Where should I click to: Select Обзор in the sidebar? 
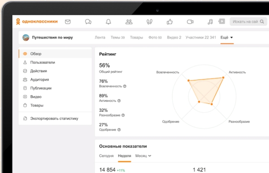click(x=55, y=53)
